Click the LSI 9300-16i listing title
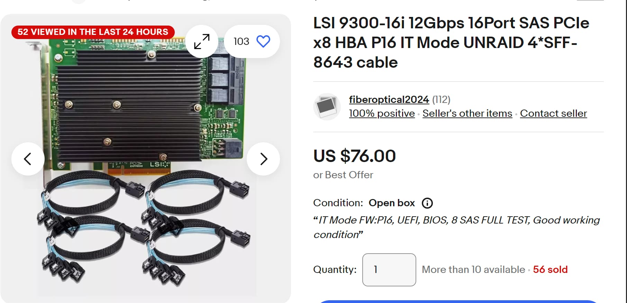The image size is (627, 303). coord(451,42)
